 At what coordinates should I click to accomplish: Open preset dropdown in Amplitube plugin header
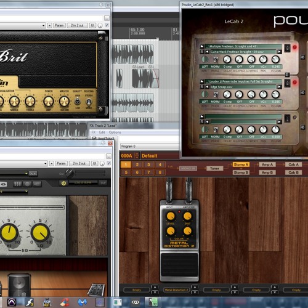pos(46,163)
